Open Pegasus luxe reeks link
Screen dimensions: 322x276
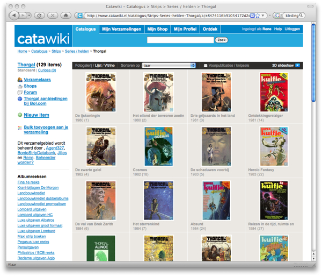point(33,242)
